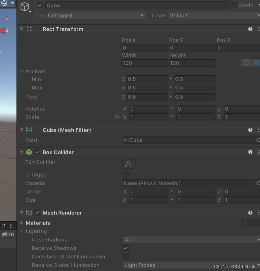Click the Mesh Renderer help icon
This screenshot has height=271, width=260.
pos(250,213)
